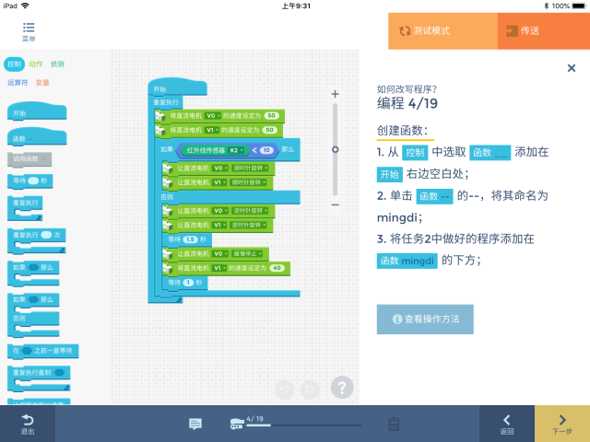This screenshot has height=442, width=590.
Task: Expand the 缓慢停止 motor dropdown
Action: click(252, 253)
